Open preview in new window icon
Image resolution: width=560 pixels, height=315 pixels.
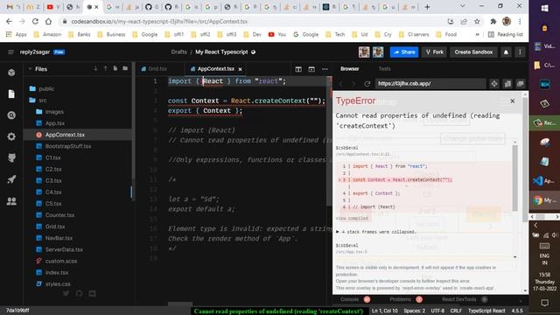click(x=521, y=84)
